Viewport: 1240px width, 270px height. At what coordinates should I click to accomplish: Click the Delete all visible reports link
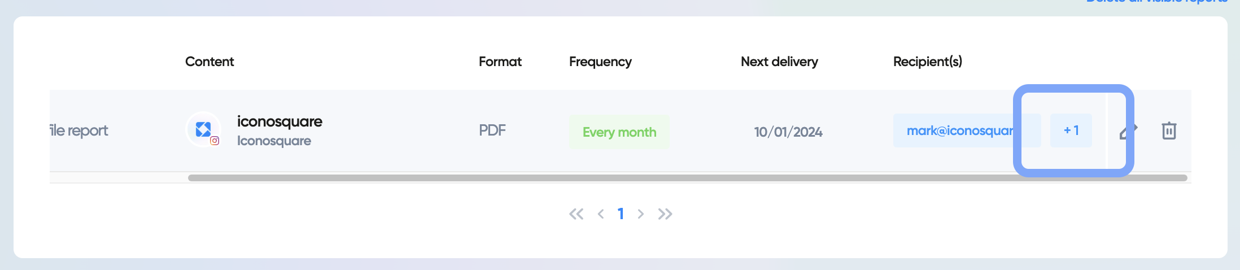tap(1157, 2)
